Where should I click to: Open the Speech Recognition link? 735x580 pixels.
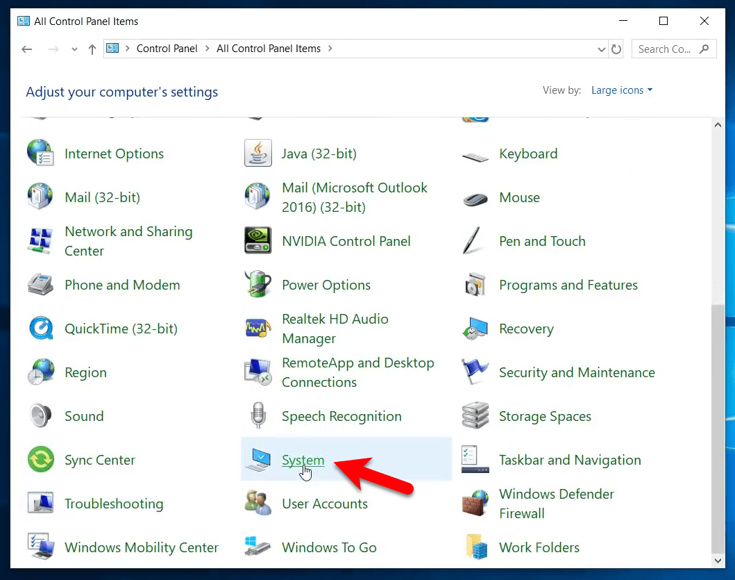(341, 416)
